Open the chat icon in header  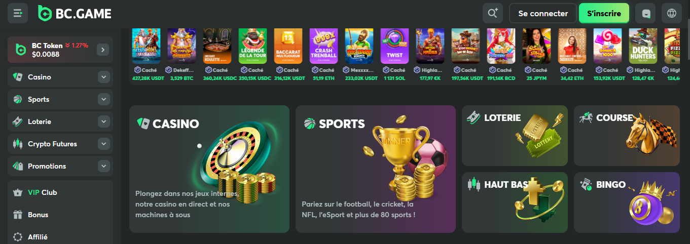(645, 13)
